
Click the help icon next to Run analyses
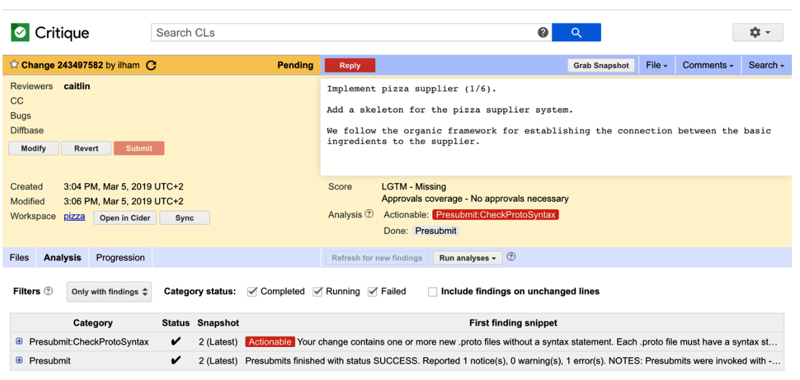(x=511, y=257)
